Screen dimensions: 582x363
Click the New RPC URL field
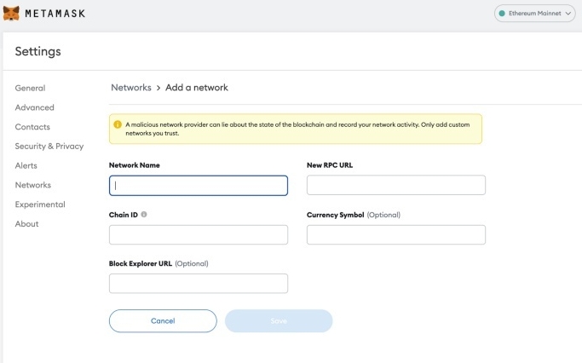click(395, 185)
